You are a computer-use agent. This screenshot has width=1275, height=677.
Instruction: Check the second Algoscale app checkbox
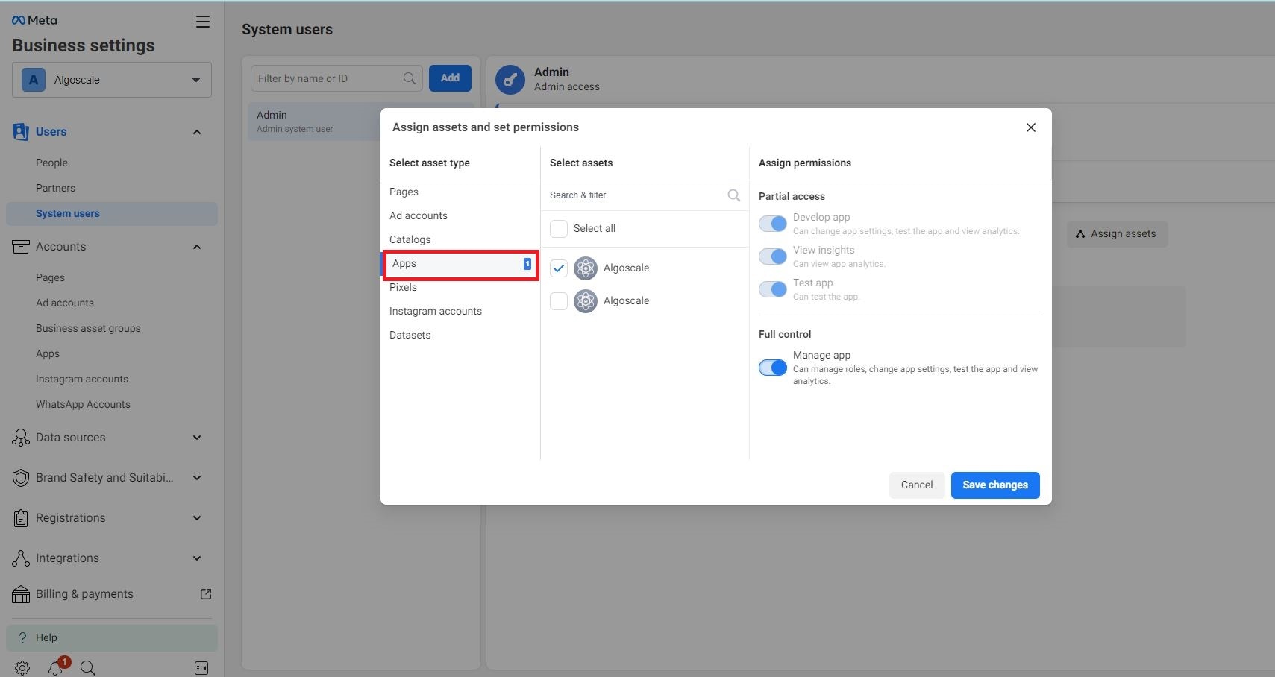(559, 301)
